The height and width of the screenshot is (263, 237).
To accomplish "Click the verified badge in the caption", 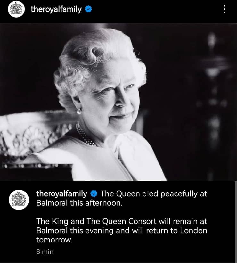I will click(x=94, y=194).
